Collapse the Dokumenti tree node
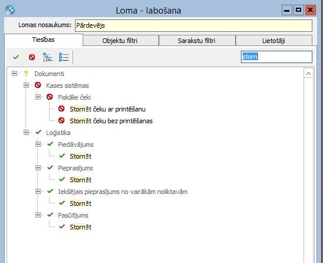The width and height of the screenshot is (323, 263). (x=14, y=73)
